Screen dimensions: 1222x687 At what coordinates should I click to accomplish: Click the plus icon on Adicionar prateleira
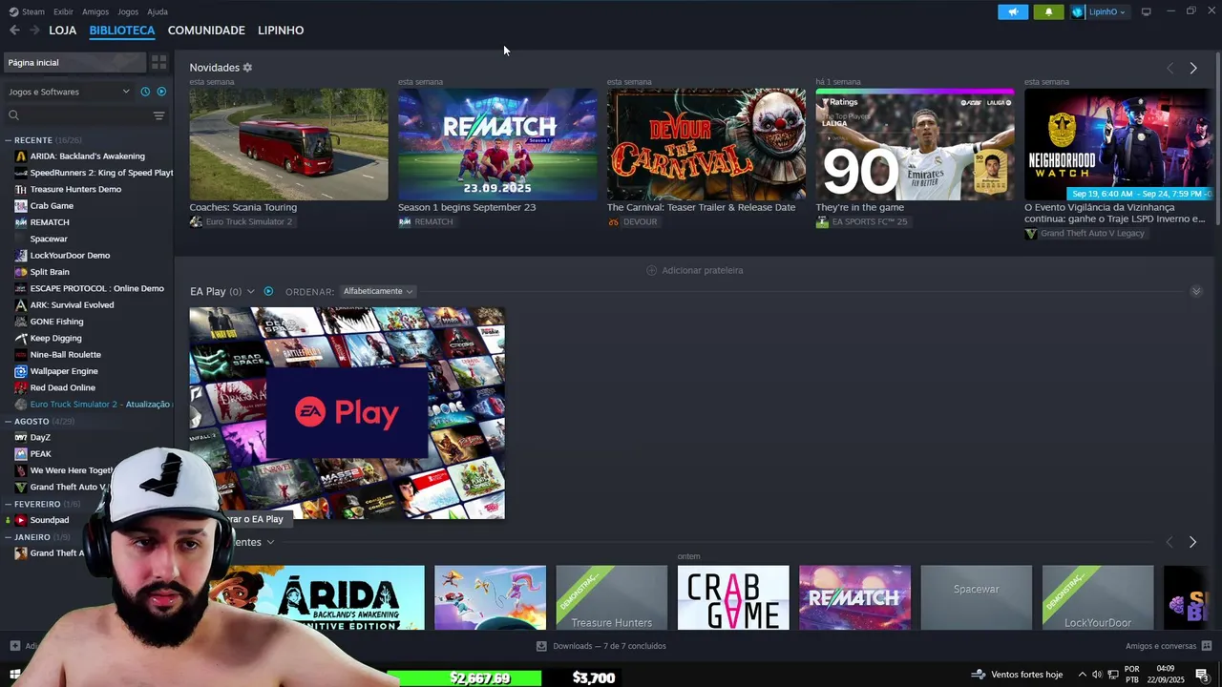(652, 270)
